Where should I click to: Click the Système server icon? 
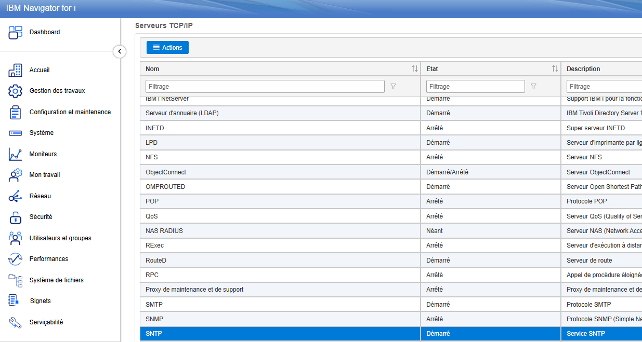pyautogui.click(x=16, y=133)
